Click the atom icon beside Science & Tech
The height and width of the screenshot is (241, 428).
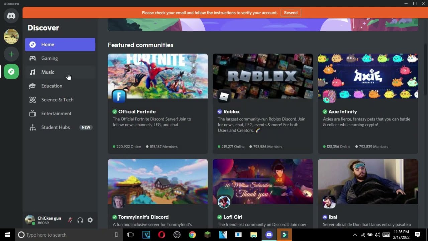pyautogui.click(x=32, y=100)
